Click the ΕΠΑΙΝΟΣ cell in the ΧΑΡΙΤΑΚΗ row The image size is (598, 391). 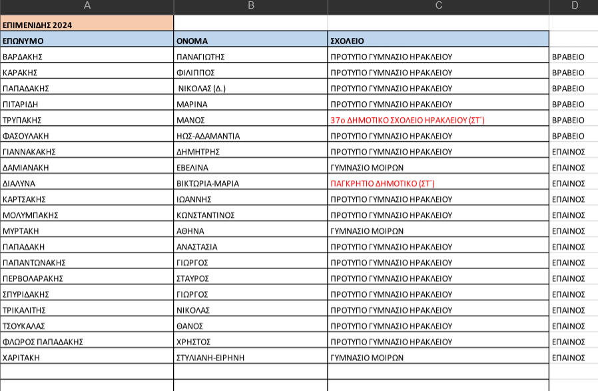(573, 358)
